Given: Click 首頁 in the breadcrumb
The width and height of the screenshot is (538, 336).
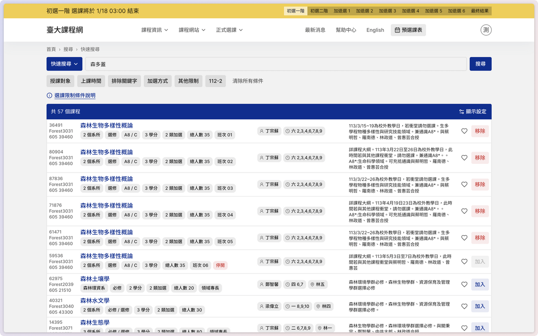Looking at the screenshot, I should point(51,49).
